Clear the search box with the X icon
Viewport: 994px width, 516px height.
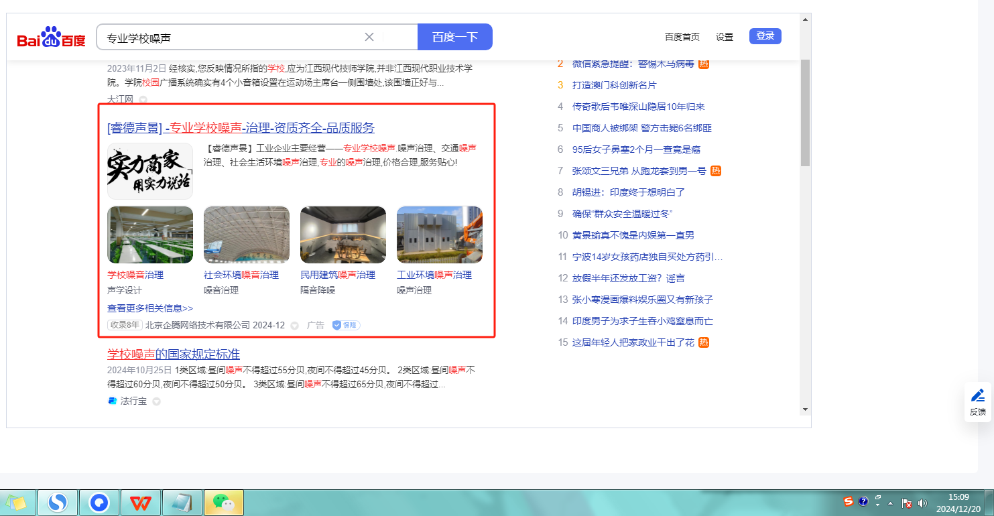click(369, 37)
